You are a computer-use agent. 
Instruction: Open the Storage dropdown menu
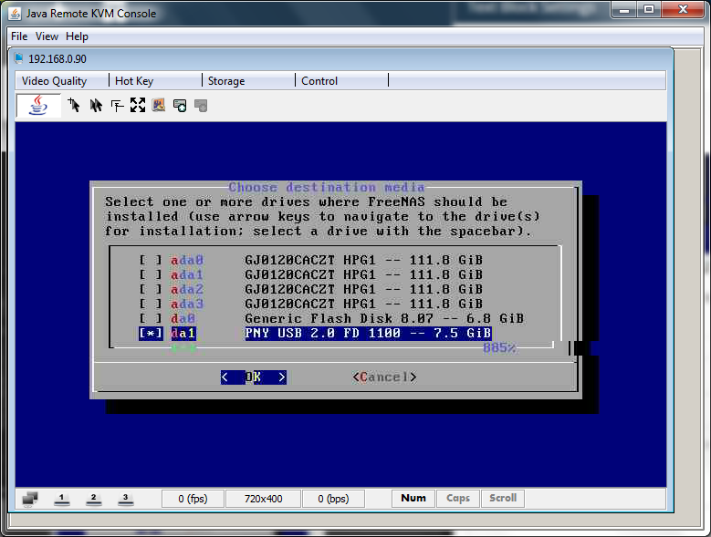tap(226, 81)
